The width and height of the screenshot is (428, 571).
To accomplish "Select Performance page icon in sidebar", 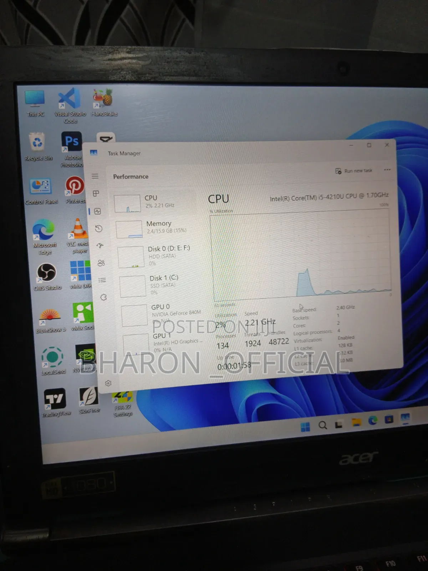I will click(x=97, y=211).
